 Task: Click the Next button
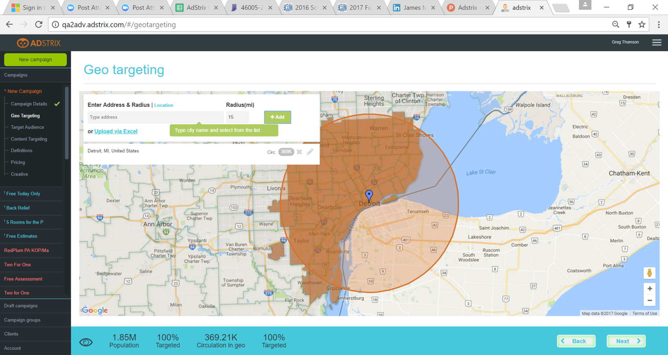point(626,341)
